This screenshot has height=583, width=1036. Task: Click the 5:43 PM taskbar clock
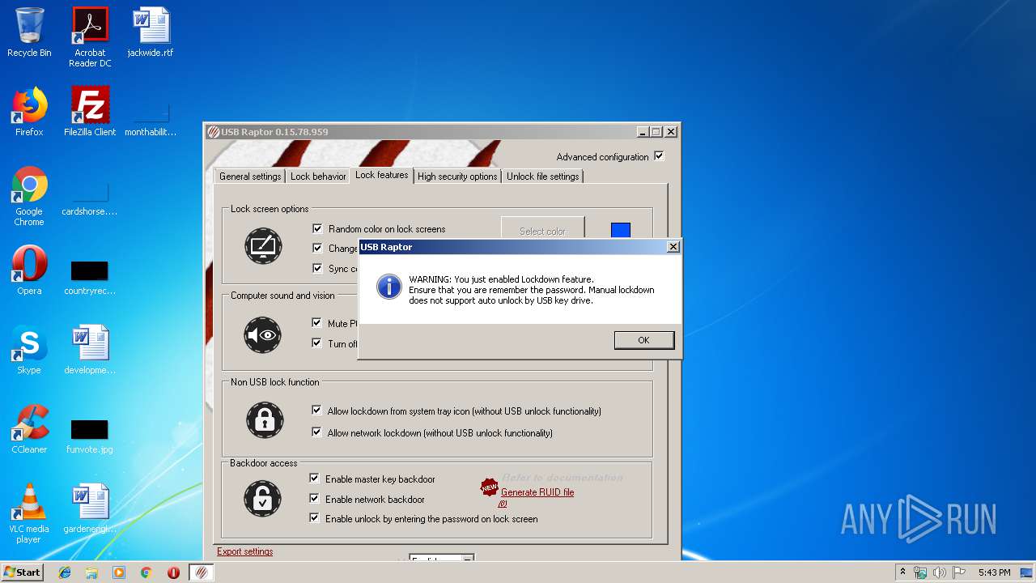(994, 572)
